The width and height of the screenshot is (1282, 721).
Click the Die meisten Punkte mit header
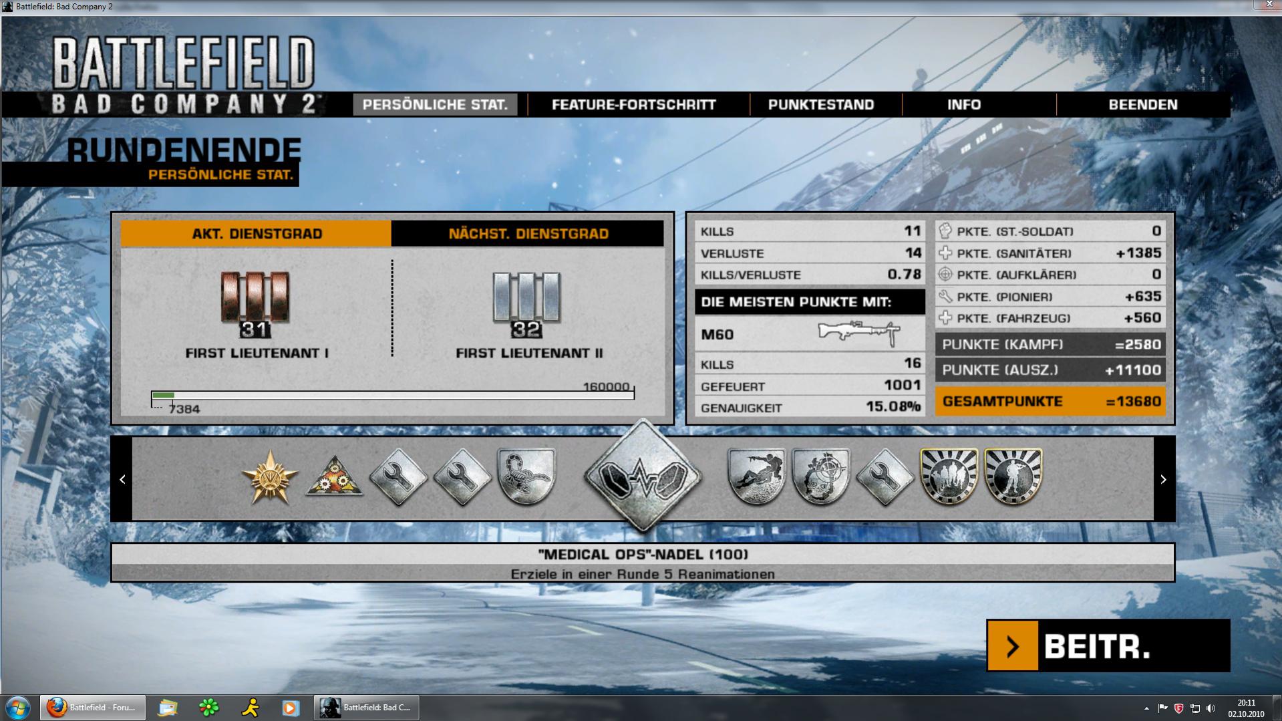click(x=810, y=301)
